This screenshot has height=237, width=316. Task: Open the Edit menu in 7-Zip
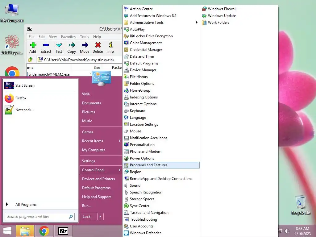(x=42, y=37)
